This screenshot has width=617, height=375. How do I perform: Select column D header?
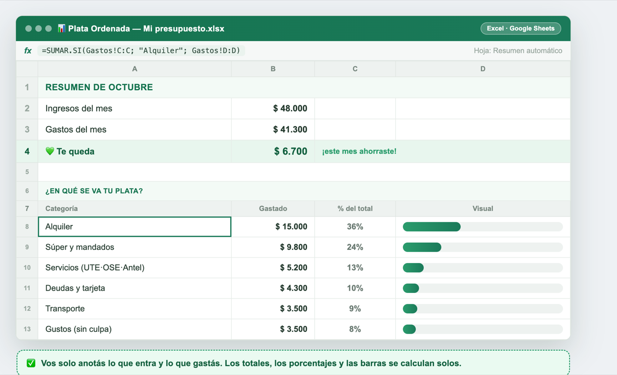[x=483, y=69]
